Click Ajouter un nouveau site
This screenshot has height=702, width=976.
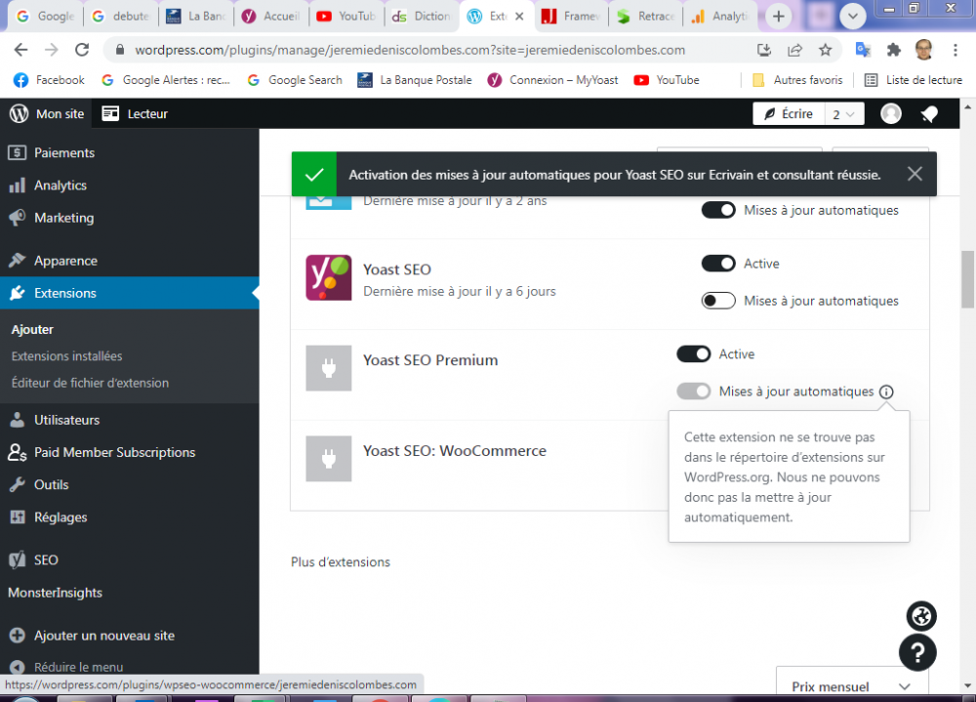[x=130, y=636]
